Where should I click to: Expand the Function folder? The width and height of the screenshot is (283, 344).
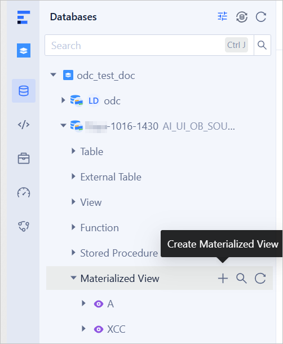[x=73, y=227]
